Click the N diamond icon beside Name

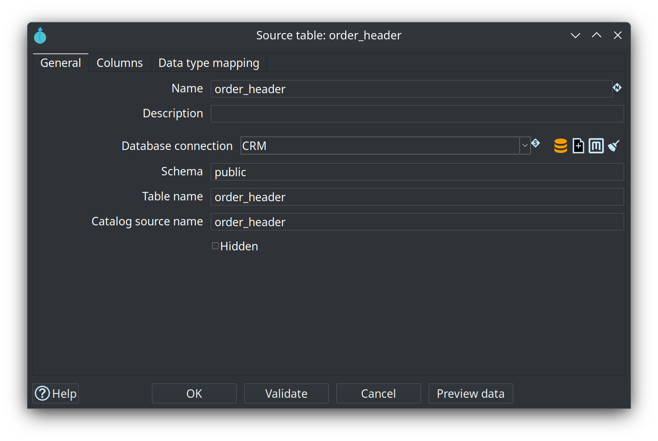tap(617, 88)
